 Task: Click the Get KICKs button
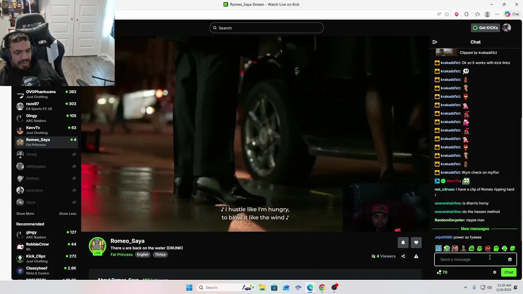(485, 28)
